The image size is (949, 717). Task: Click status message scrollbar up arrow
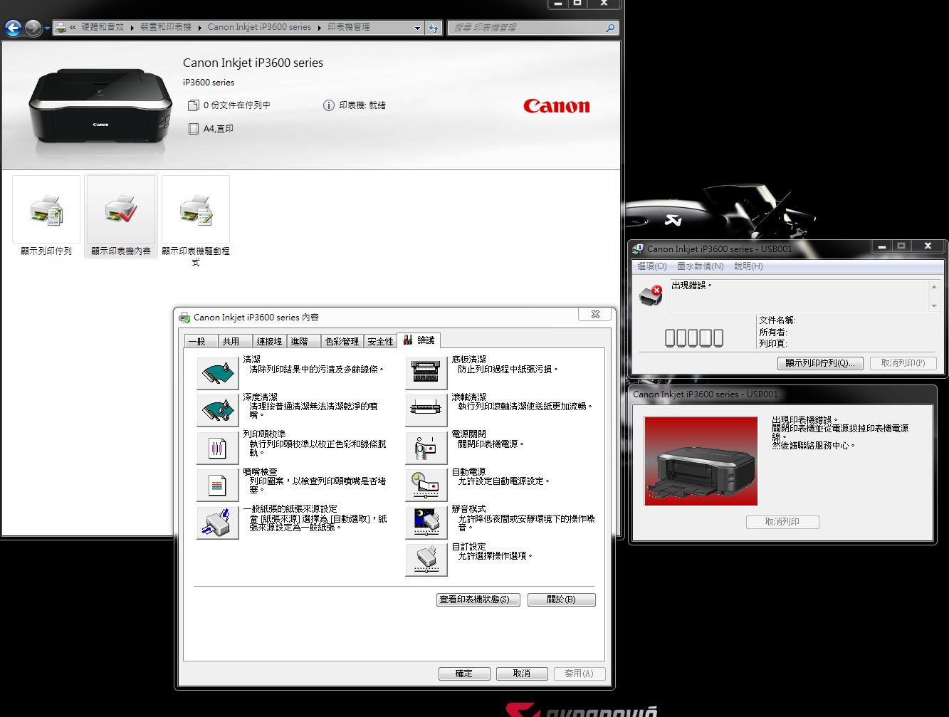[934, 286]
